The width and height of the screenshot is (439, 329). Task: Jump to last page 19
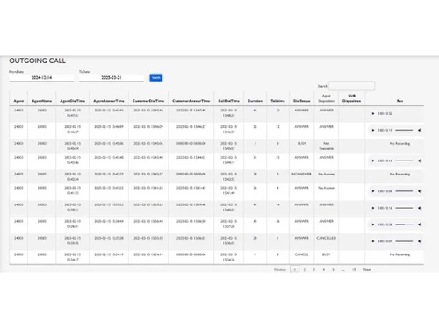(354, 270)
